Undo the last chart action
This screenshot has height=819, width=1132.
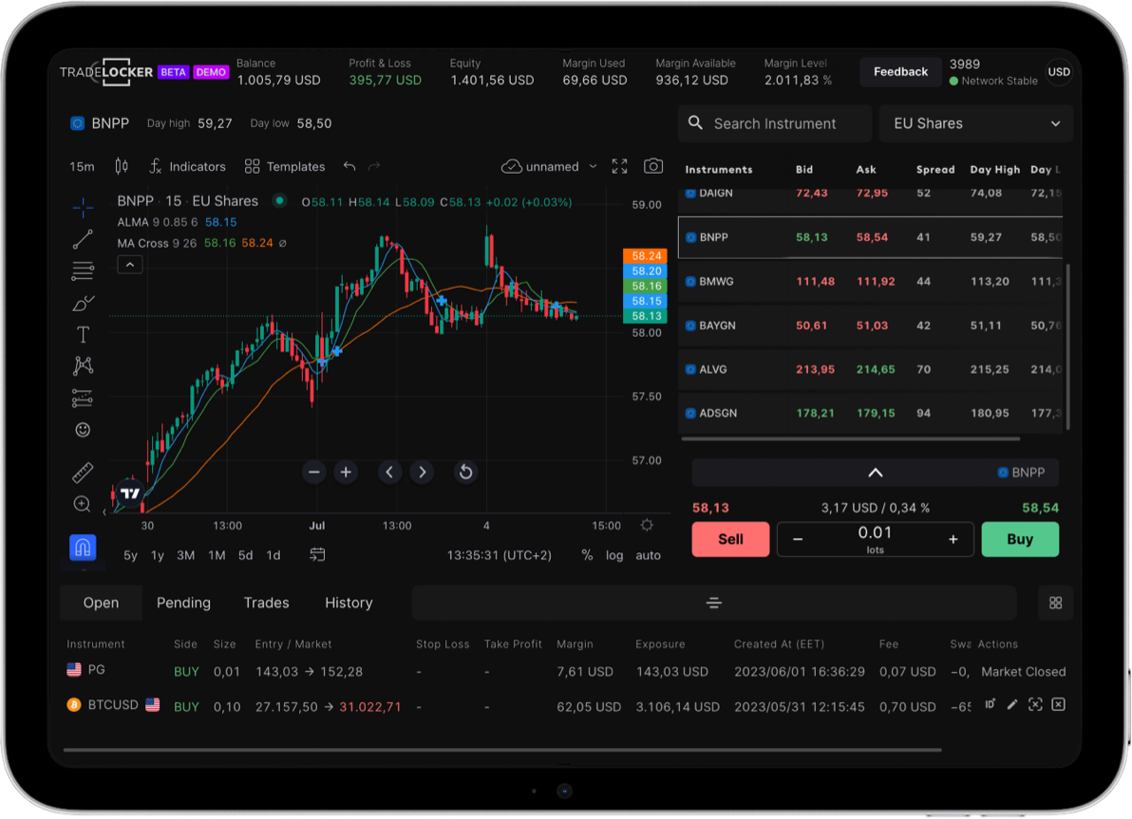click(350, 167)
